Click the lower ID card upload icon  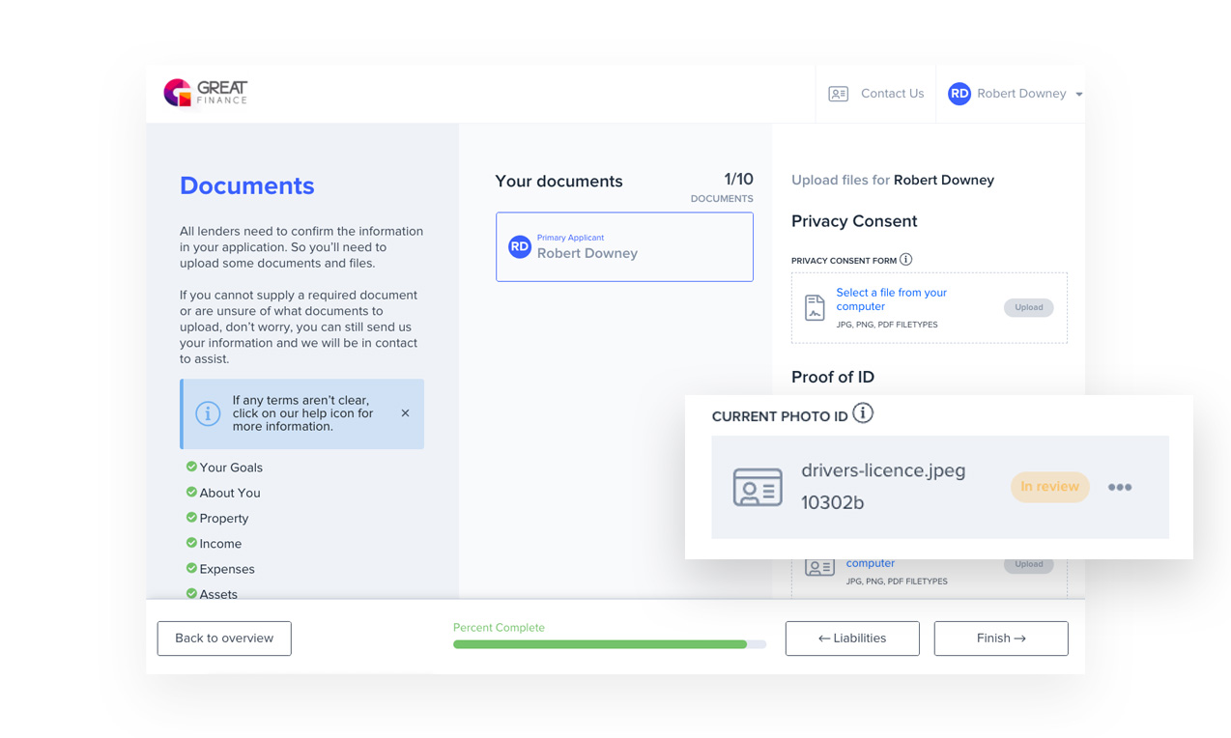tap(819, 567)
